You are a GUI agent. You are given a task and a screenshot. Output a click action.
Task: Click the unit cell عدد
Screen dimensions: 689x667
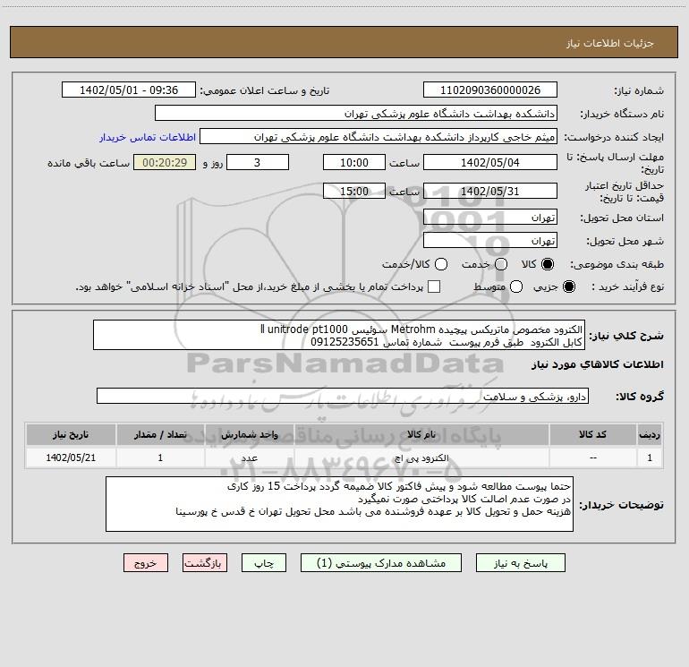point(249,457)
